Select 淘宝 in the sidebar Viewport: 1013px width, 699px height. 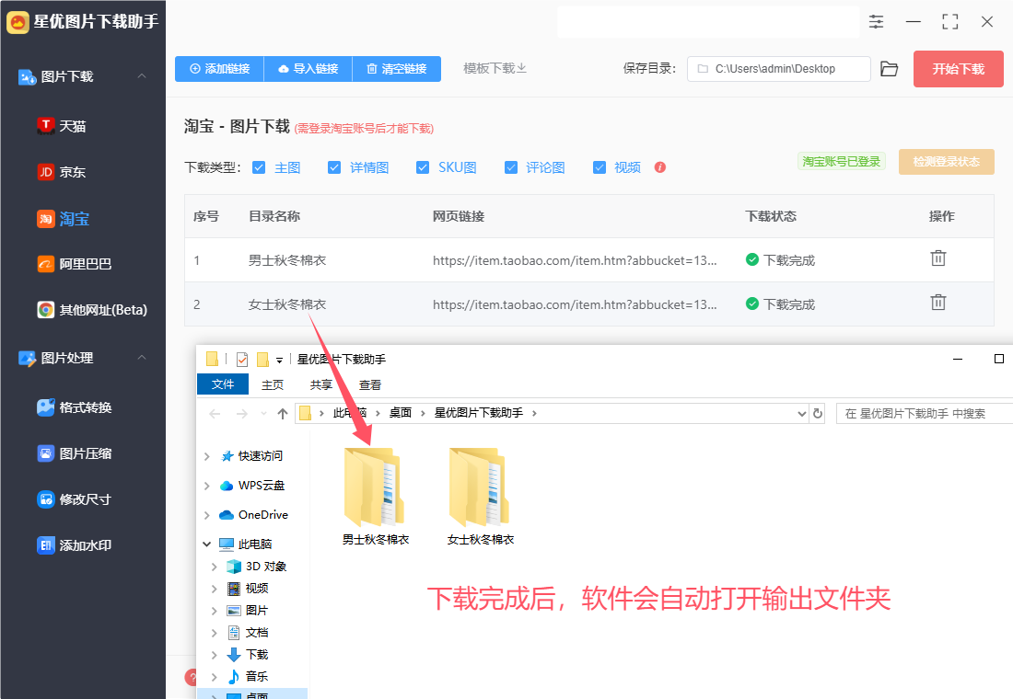click(63, 219)
